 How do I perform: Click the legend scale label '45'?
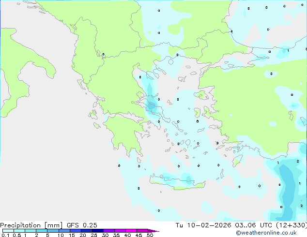pos(138,235)
